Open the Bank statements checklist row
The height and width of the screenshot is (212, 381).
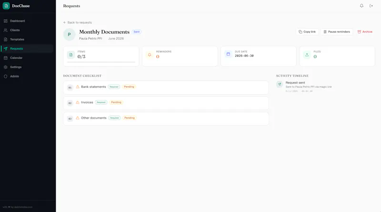click(x=166, y=88)
